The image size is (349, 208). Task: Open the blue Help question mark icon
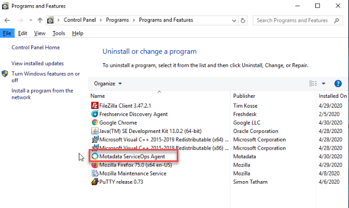[x=338, y=83]
